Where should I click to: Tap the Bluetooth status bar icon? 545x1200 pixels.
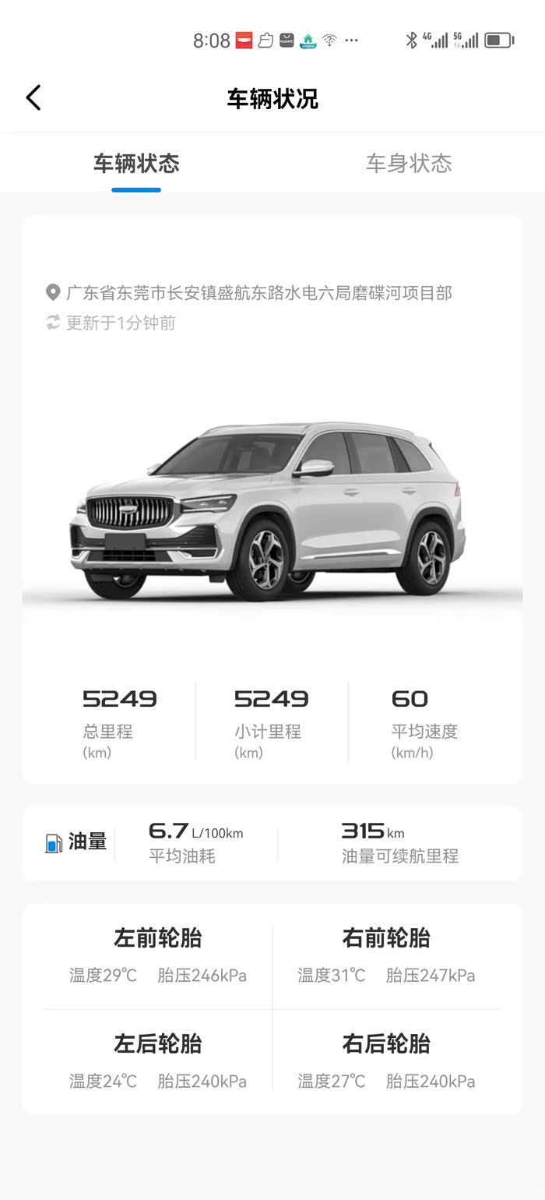[412, 41]
